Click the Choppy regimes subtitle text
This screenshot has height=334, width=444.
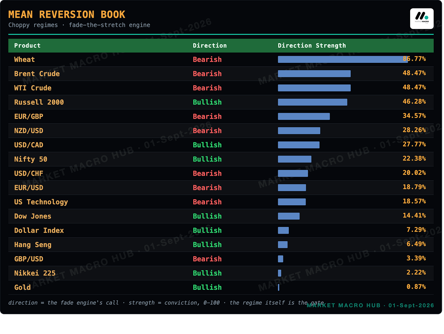point(79,25)
